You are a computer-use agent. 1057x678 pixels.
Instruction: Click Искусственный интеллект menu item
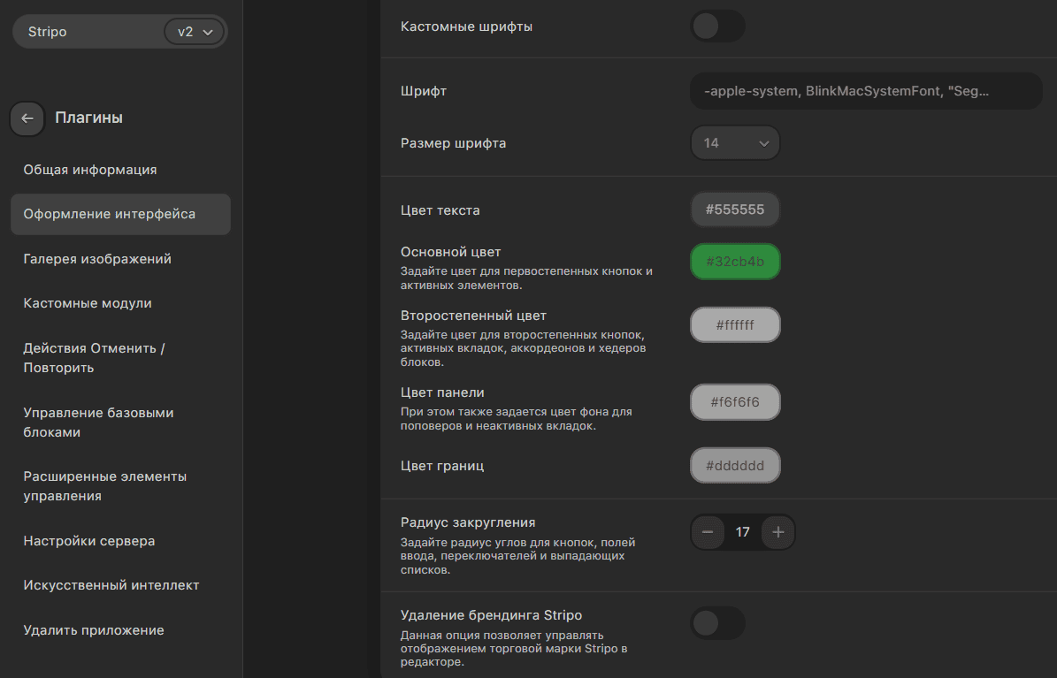click(111, 585)
